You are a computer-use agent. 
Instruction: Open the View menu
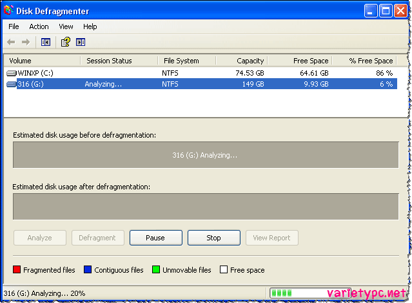[x=66, y=26]
